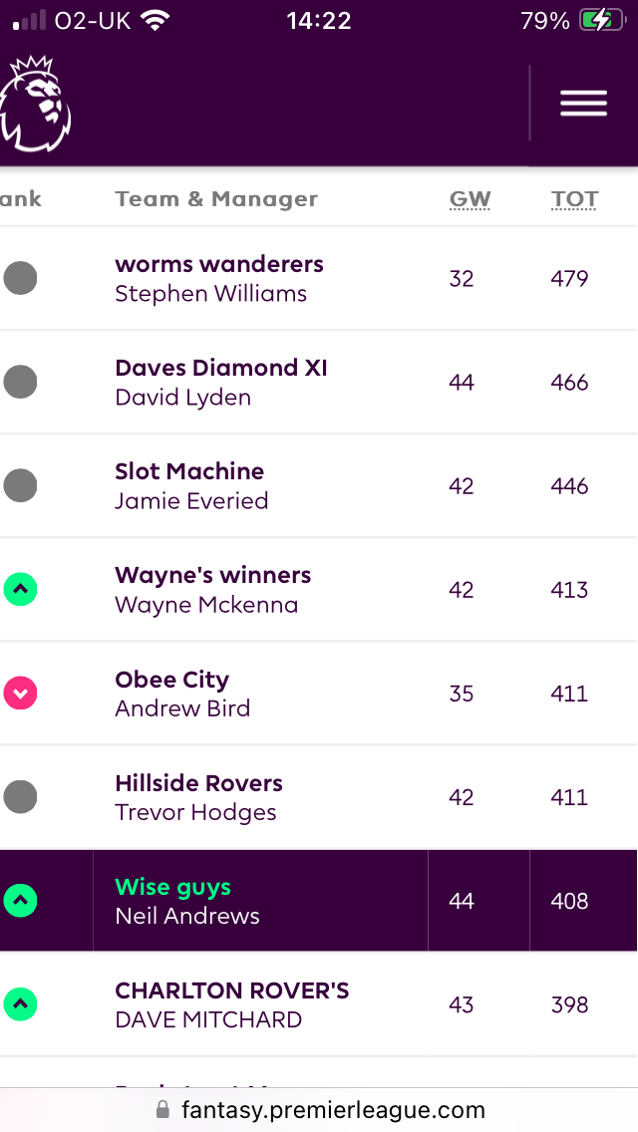The width and height of the screenshot is (638, 1132).
Task: Open Daves Diamond XI team
Action: 221,368
